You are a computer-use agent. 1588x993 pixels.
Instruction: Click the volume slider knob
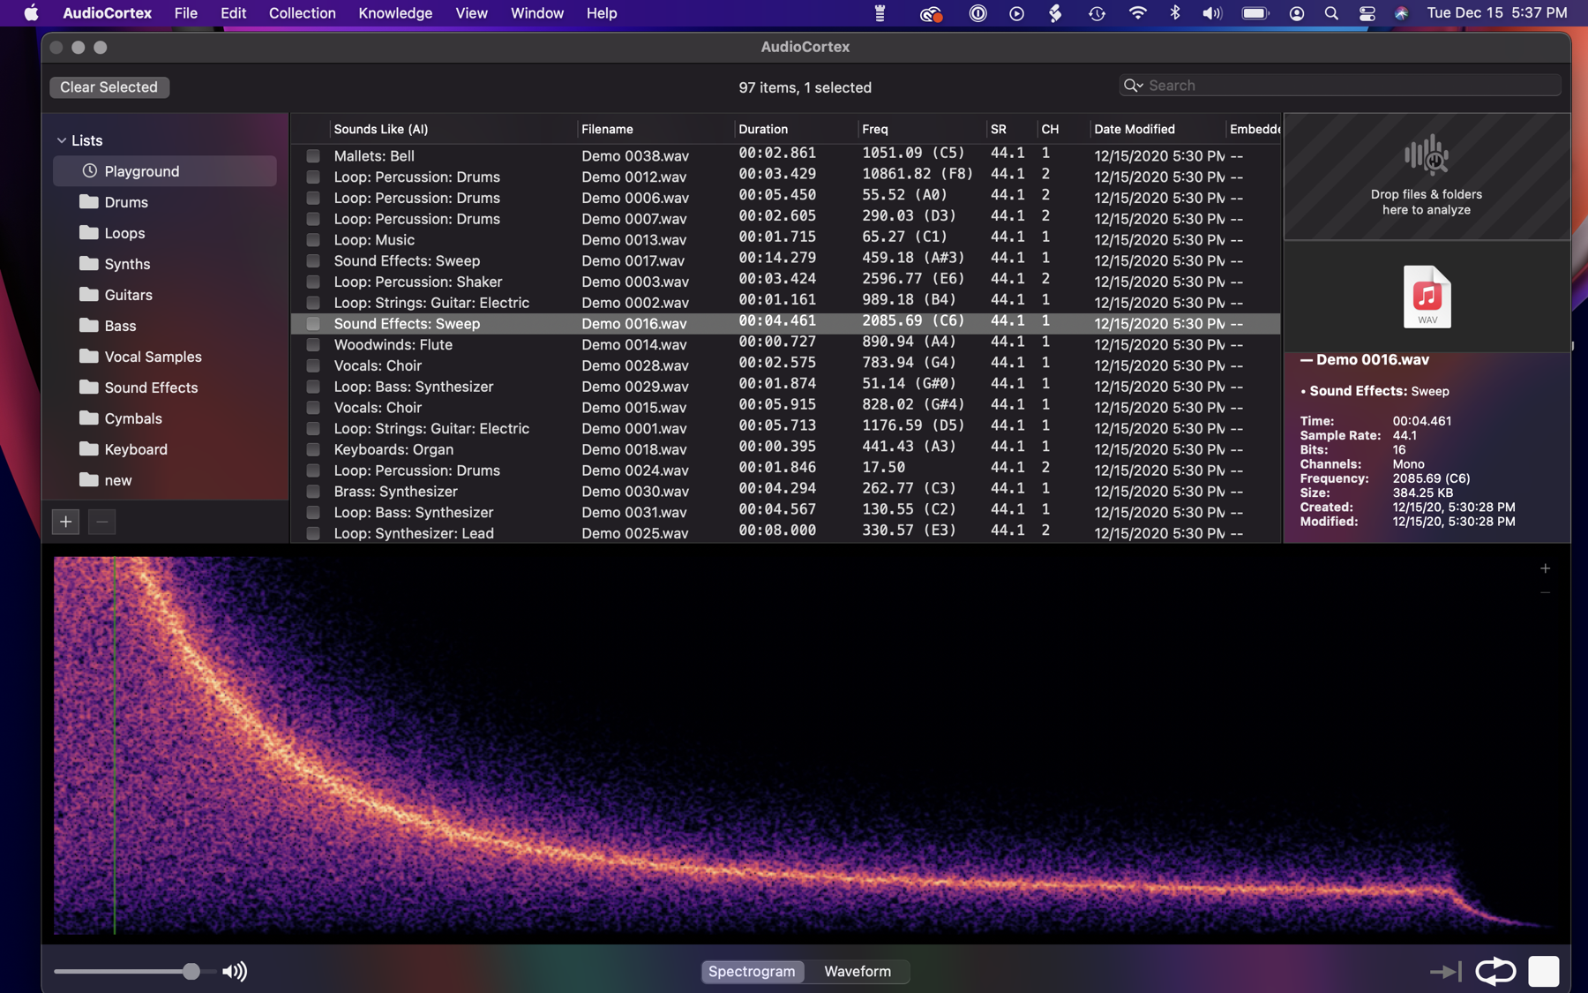tap(191, 971)
